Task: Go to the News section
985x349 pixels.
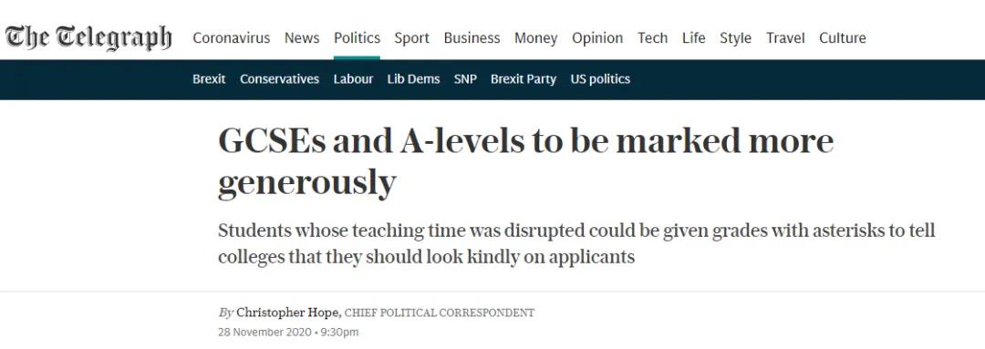Action: coord(302,38)
